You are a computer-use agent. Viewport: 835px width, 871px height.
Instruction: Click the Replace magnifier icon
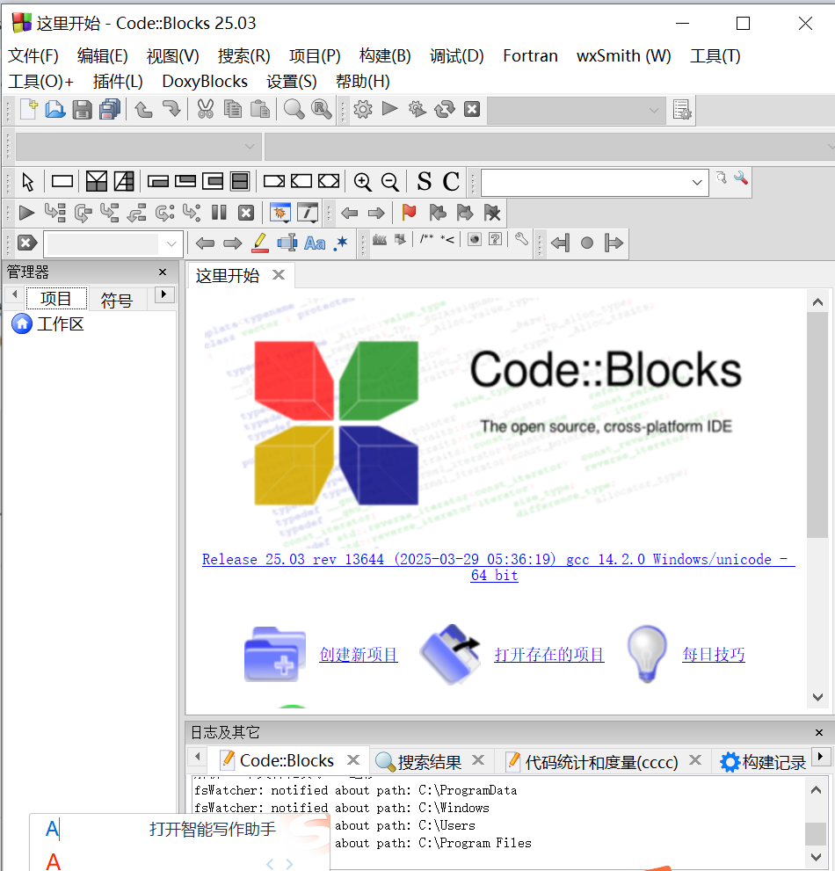(x=321, y=110)
